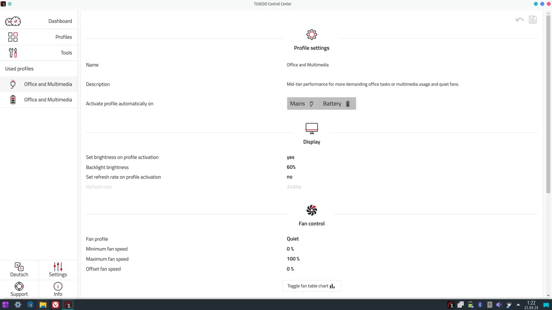Click the running TUXEDO Control Center taskbar entry
Image resolution: width=552 pixels, height=310 pixels.
pos(68,305)
